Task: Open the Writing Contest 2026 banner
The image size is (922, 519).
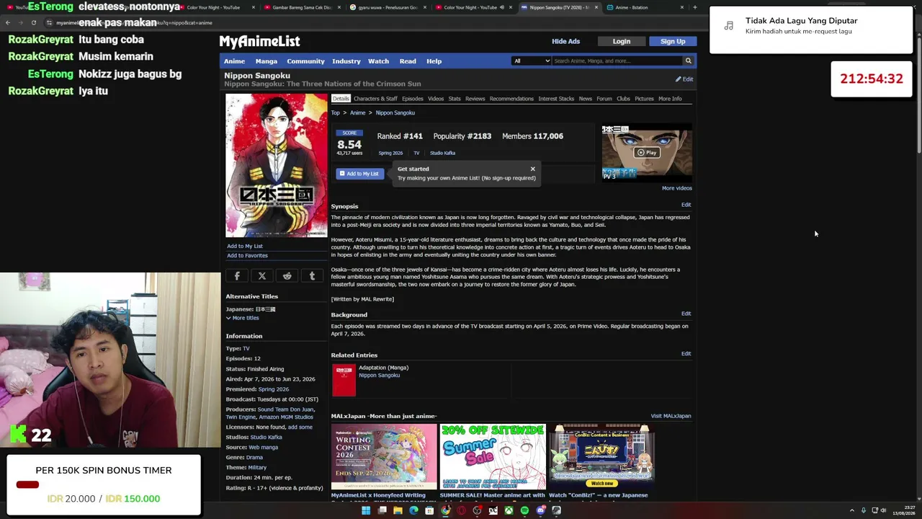Action: click(x=384, y=457)
